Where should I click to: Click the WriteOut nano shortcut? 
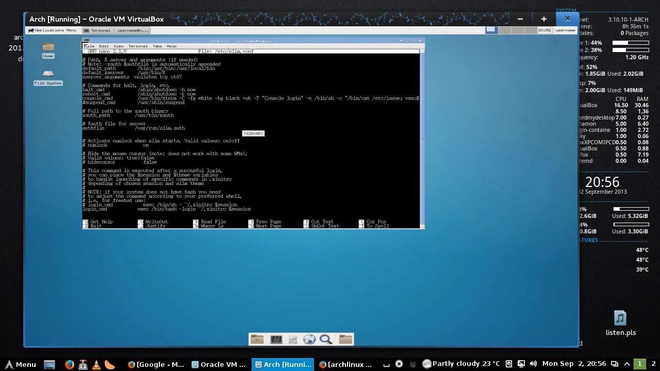[153, 222]
